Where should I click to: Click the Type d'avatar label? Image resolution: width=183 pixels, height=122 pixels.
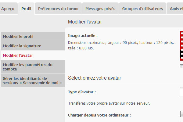click(82, 92)
